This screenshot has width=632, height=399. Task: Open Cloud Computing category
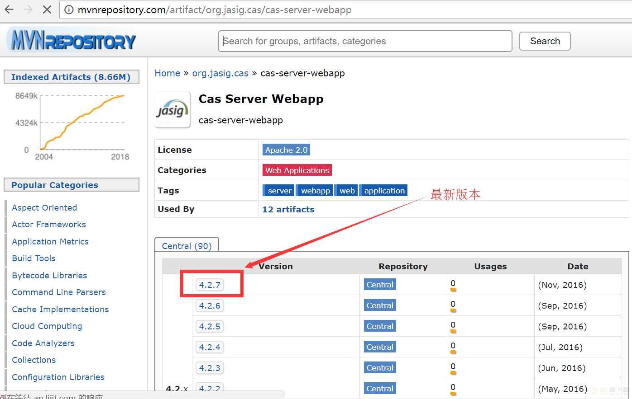(47, 326)
